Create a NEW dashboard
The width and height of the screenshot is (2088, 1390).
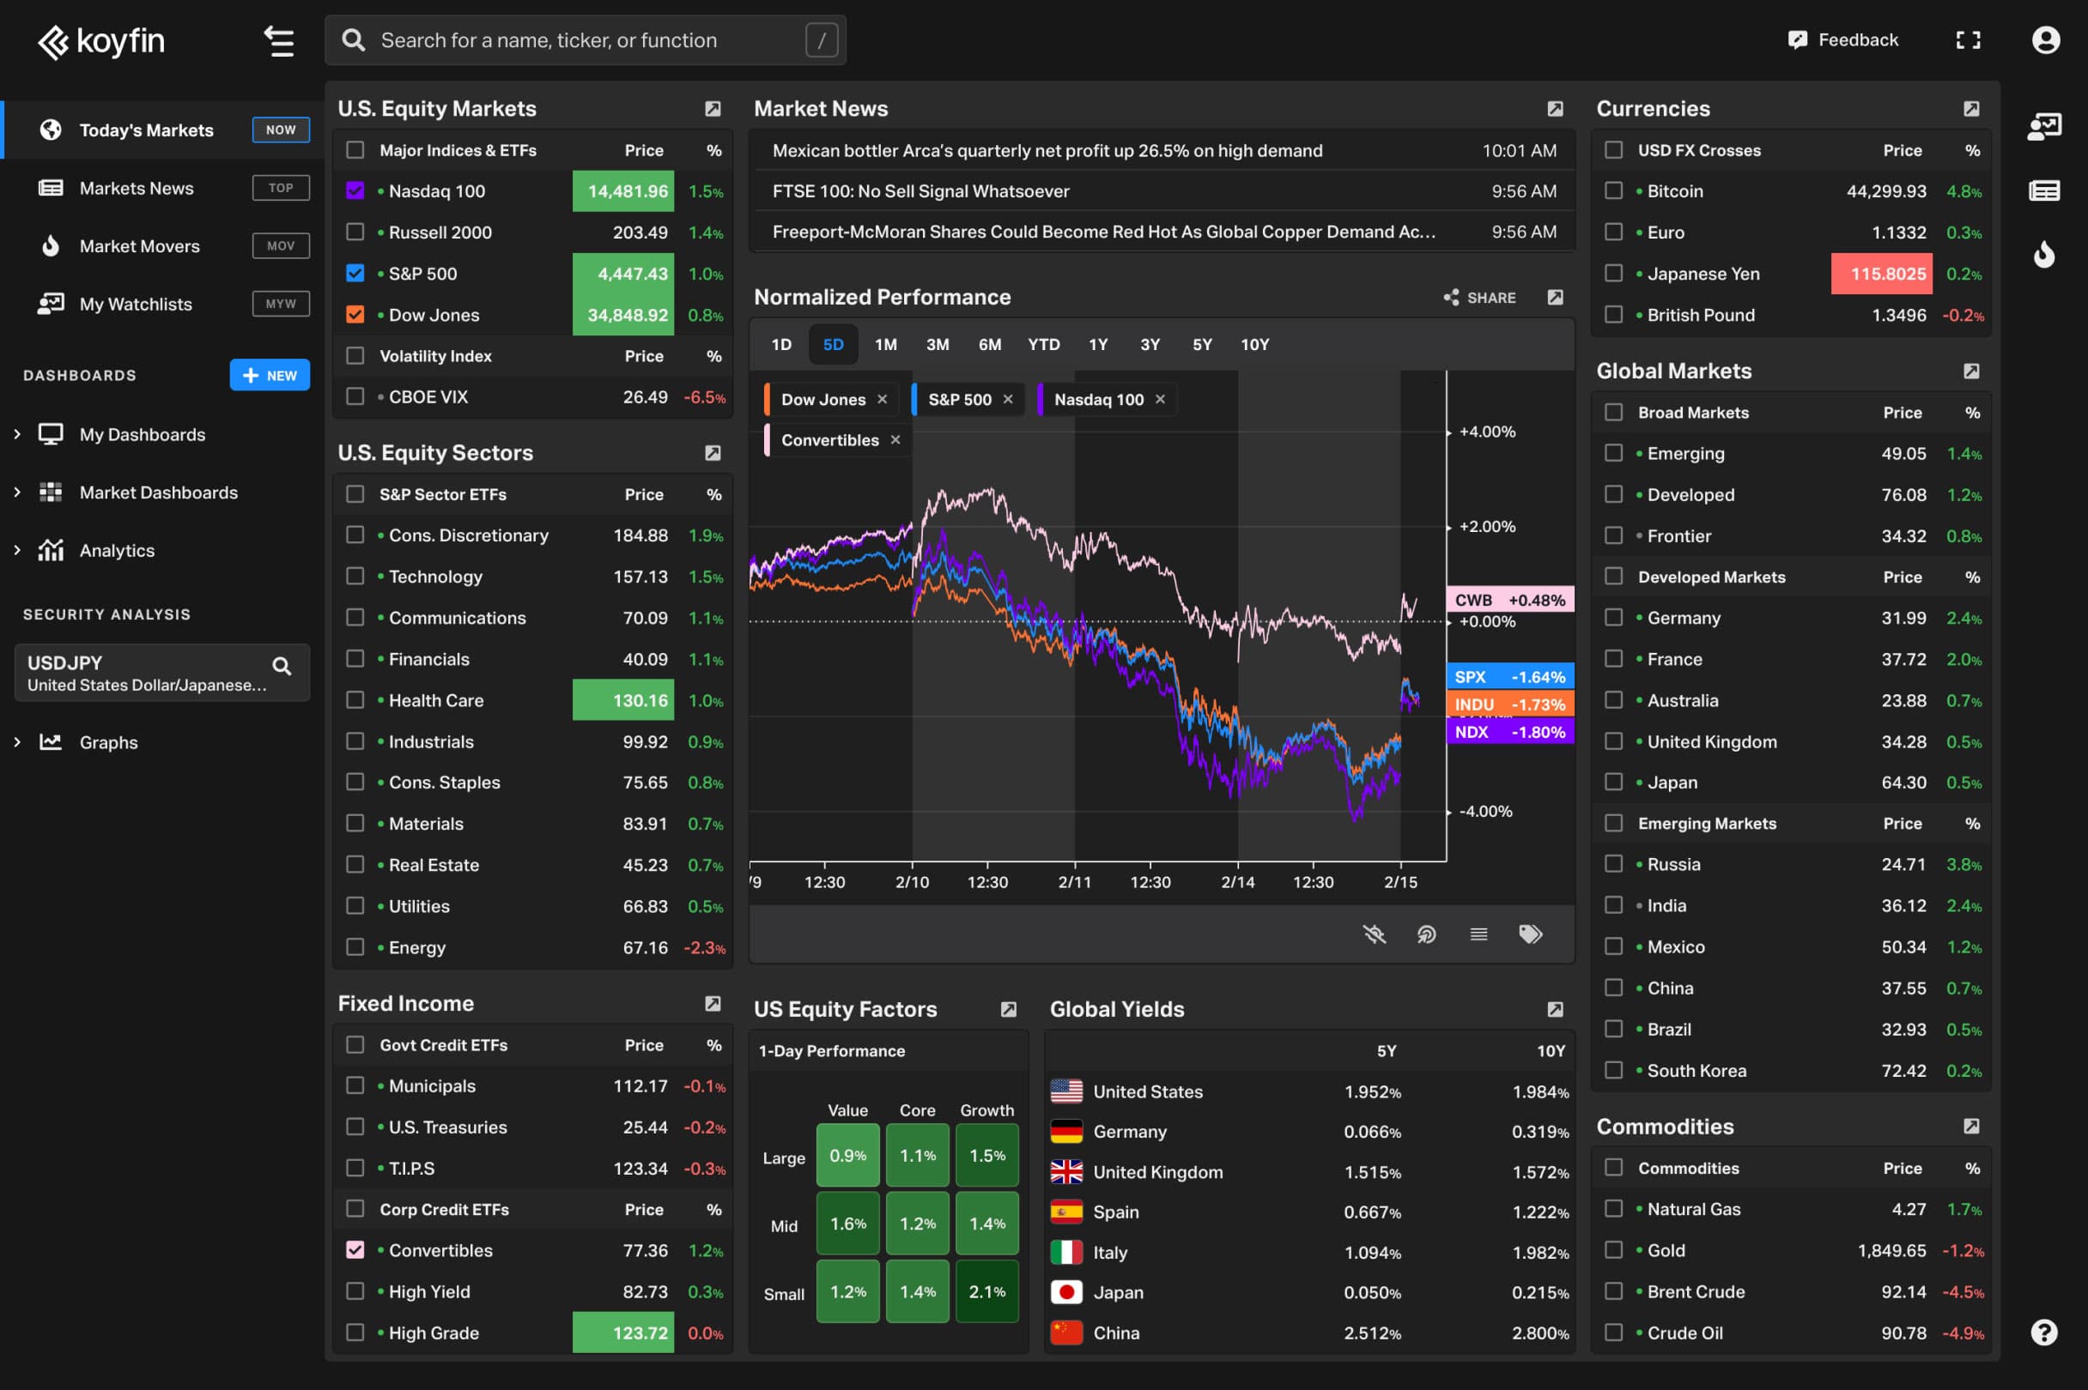pos(270,375)
